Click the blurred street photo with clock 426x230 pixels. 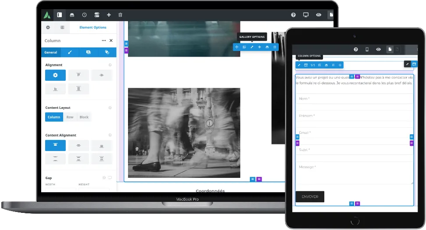[184, 133]
